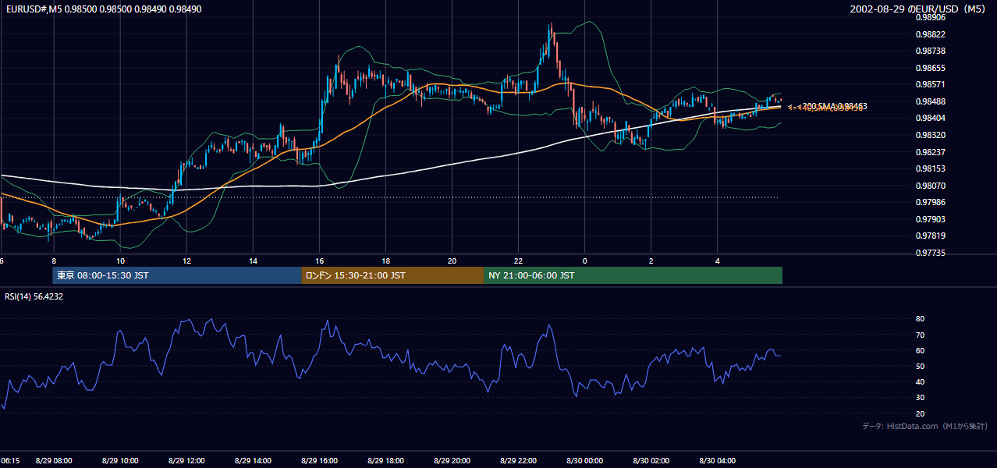The height and width of the screenshot is (468, 997).
Task: Select the ロンドン 15:30-21:00 JST session bar
Action: [392, 275]
